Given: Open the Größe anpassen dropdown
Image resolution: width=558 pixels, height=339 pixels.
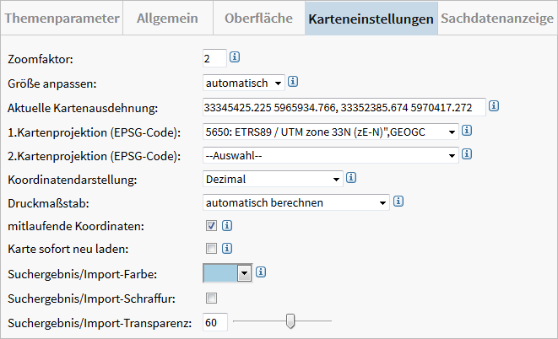Looking at the screenshot, I should tap(243, 83).
